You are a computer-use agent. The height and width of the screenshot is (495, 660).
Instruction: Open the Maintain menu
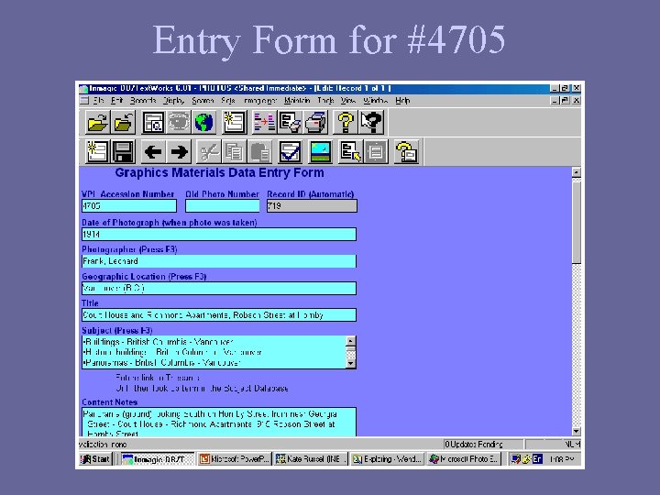click(297, 101)
